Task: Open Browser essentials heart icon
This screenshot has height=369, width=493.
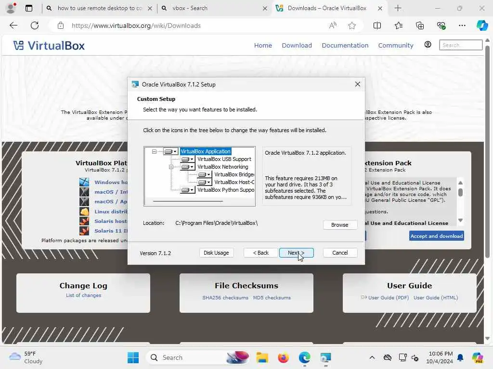Action: (441, 26)
